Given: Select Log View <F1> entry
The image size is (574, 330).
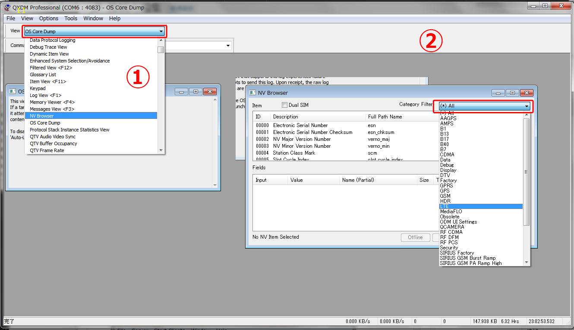Looking at the screenshot, I should tap(46, 95).
